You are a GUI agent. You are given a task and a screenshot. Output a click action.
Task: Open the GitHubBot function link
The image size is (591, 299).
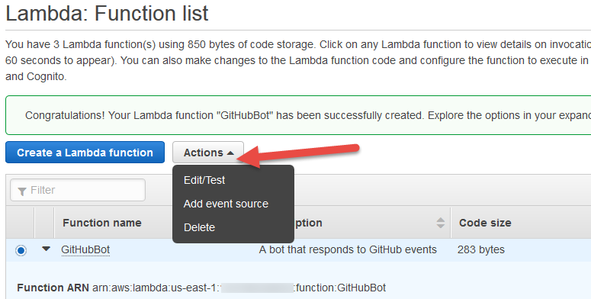(x=85, y=249)
